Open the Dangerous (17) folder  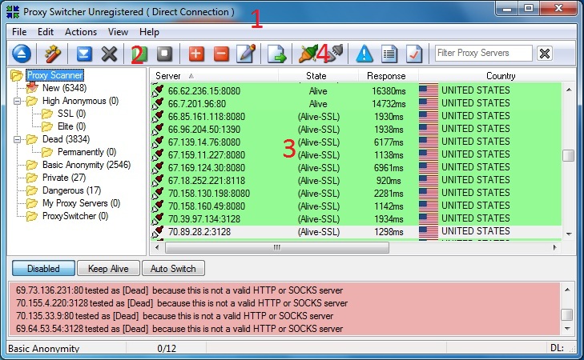pyautogui.click(x=71, y=190)
